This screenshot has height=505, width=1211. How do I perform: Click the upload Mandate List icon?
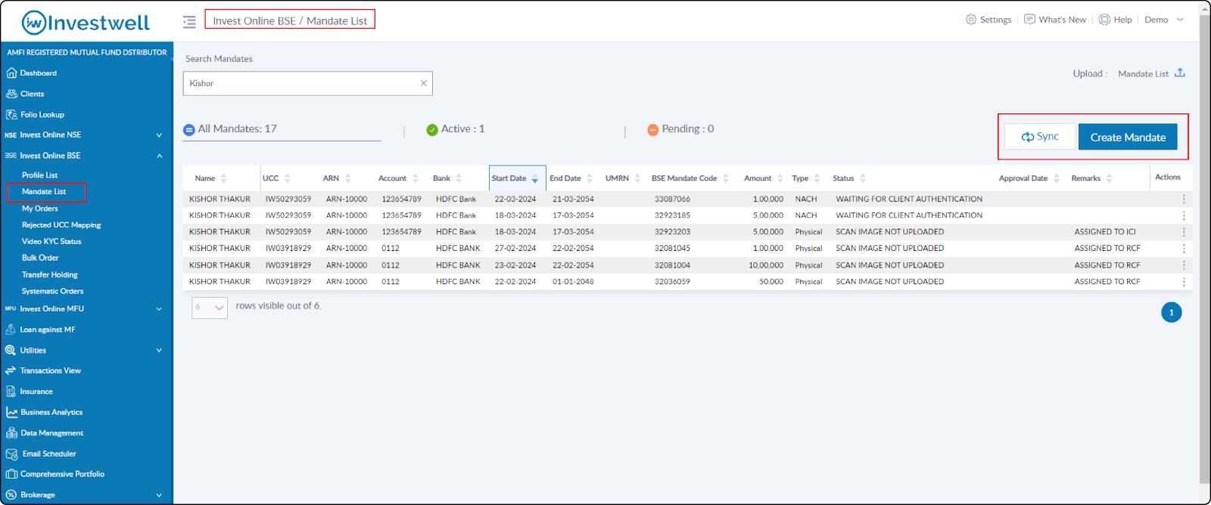pyautogui.click(x=1180, y=73)
